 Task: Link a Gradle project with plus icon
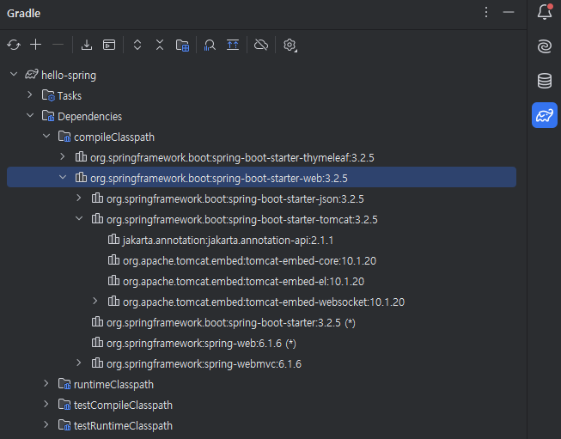click(x=36, y=45)
